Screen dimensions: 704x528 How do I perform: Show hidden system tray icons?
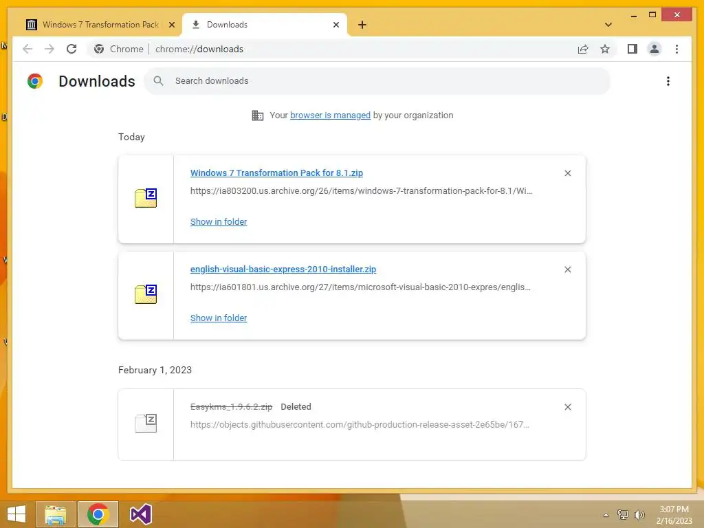tap(606, 515)
